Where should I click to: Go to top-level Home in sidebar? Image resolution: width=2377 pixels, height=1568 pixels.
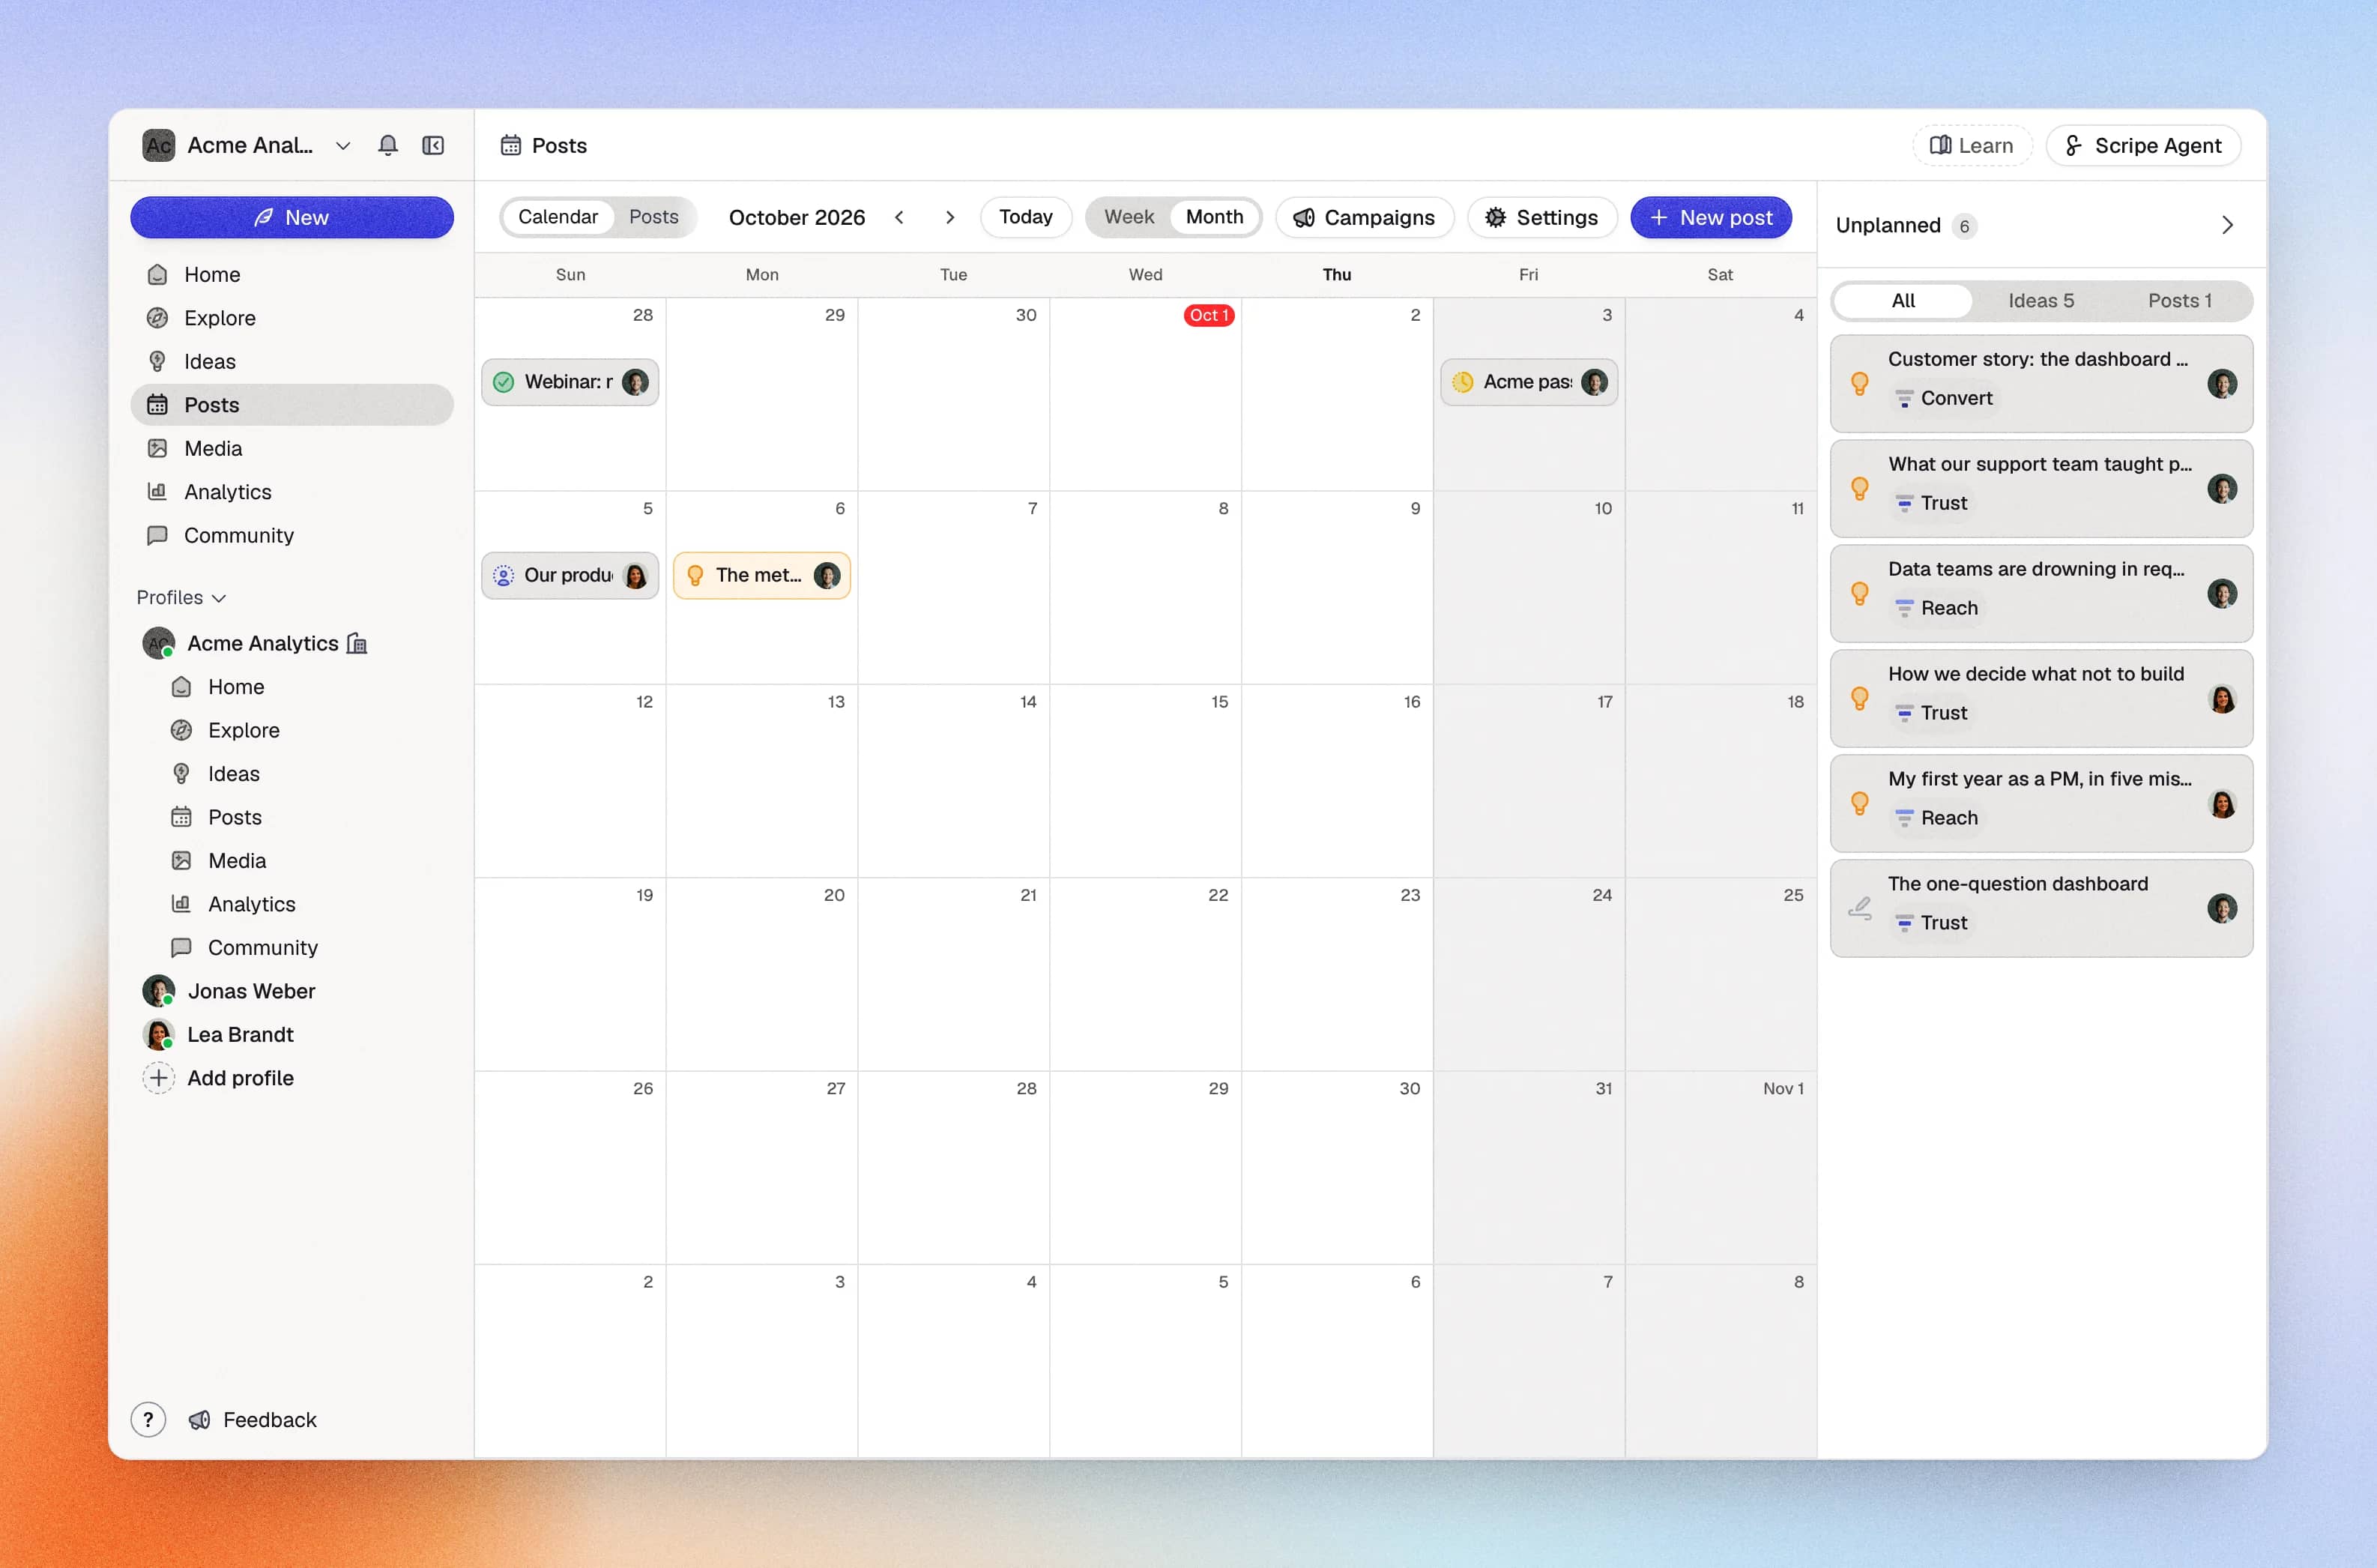click(292, 274)
